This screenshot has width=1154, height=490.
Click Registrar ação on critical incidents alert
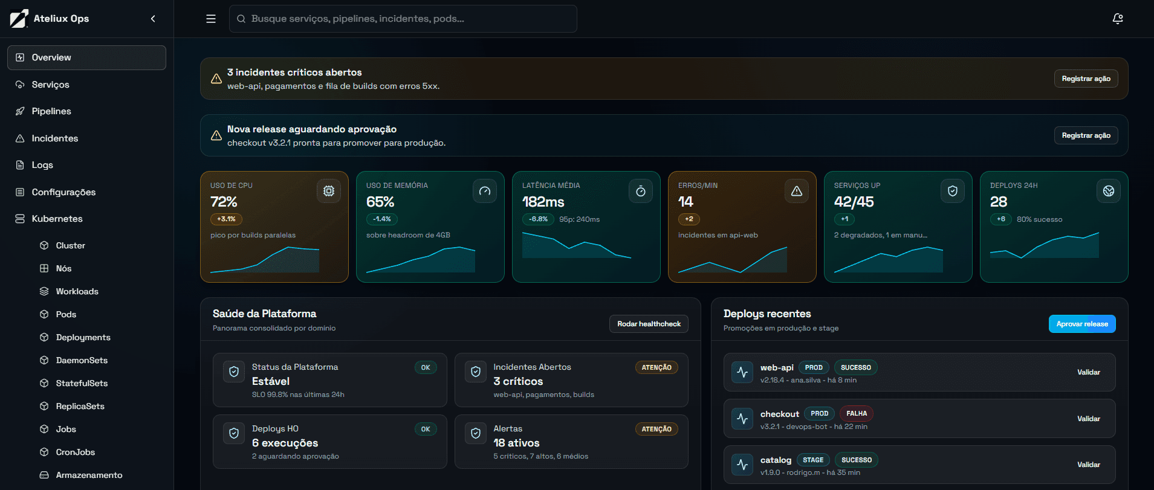pyautogui.click(x=1086, y=79)
